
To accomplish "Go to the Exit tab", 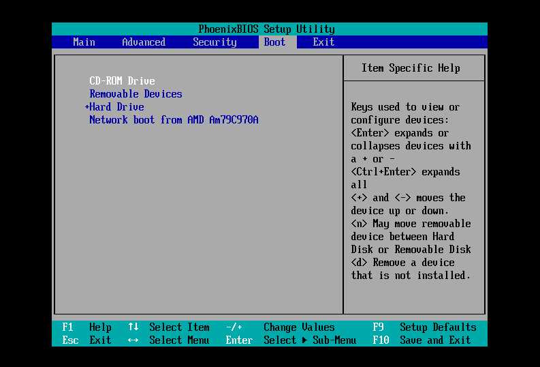I will pyautogui.click(x=323, y=42).
